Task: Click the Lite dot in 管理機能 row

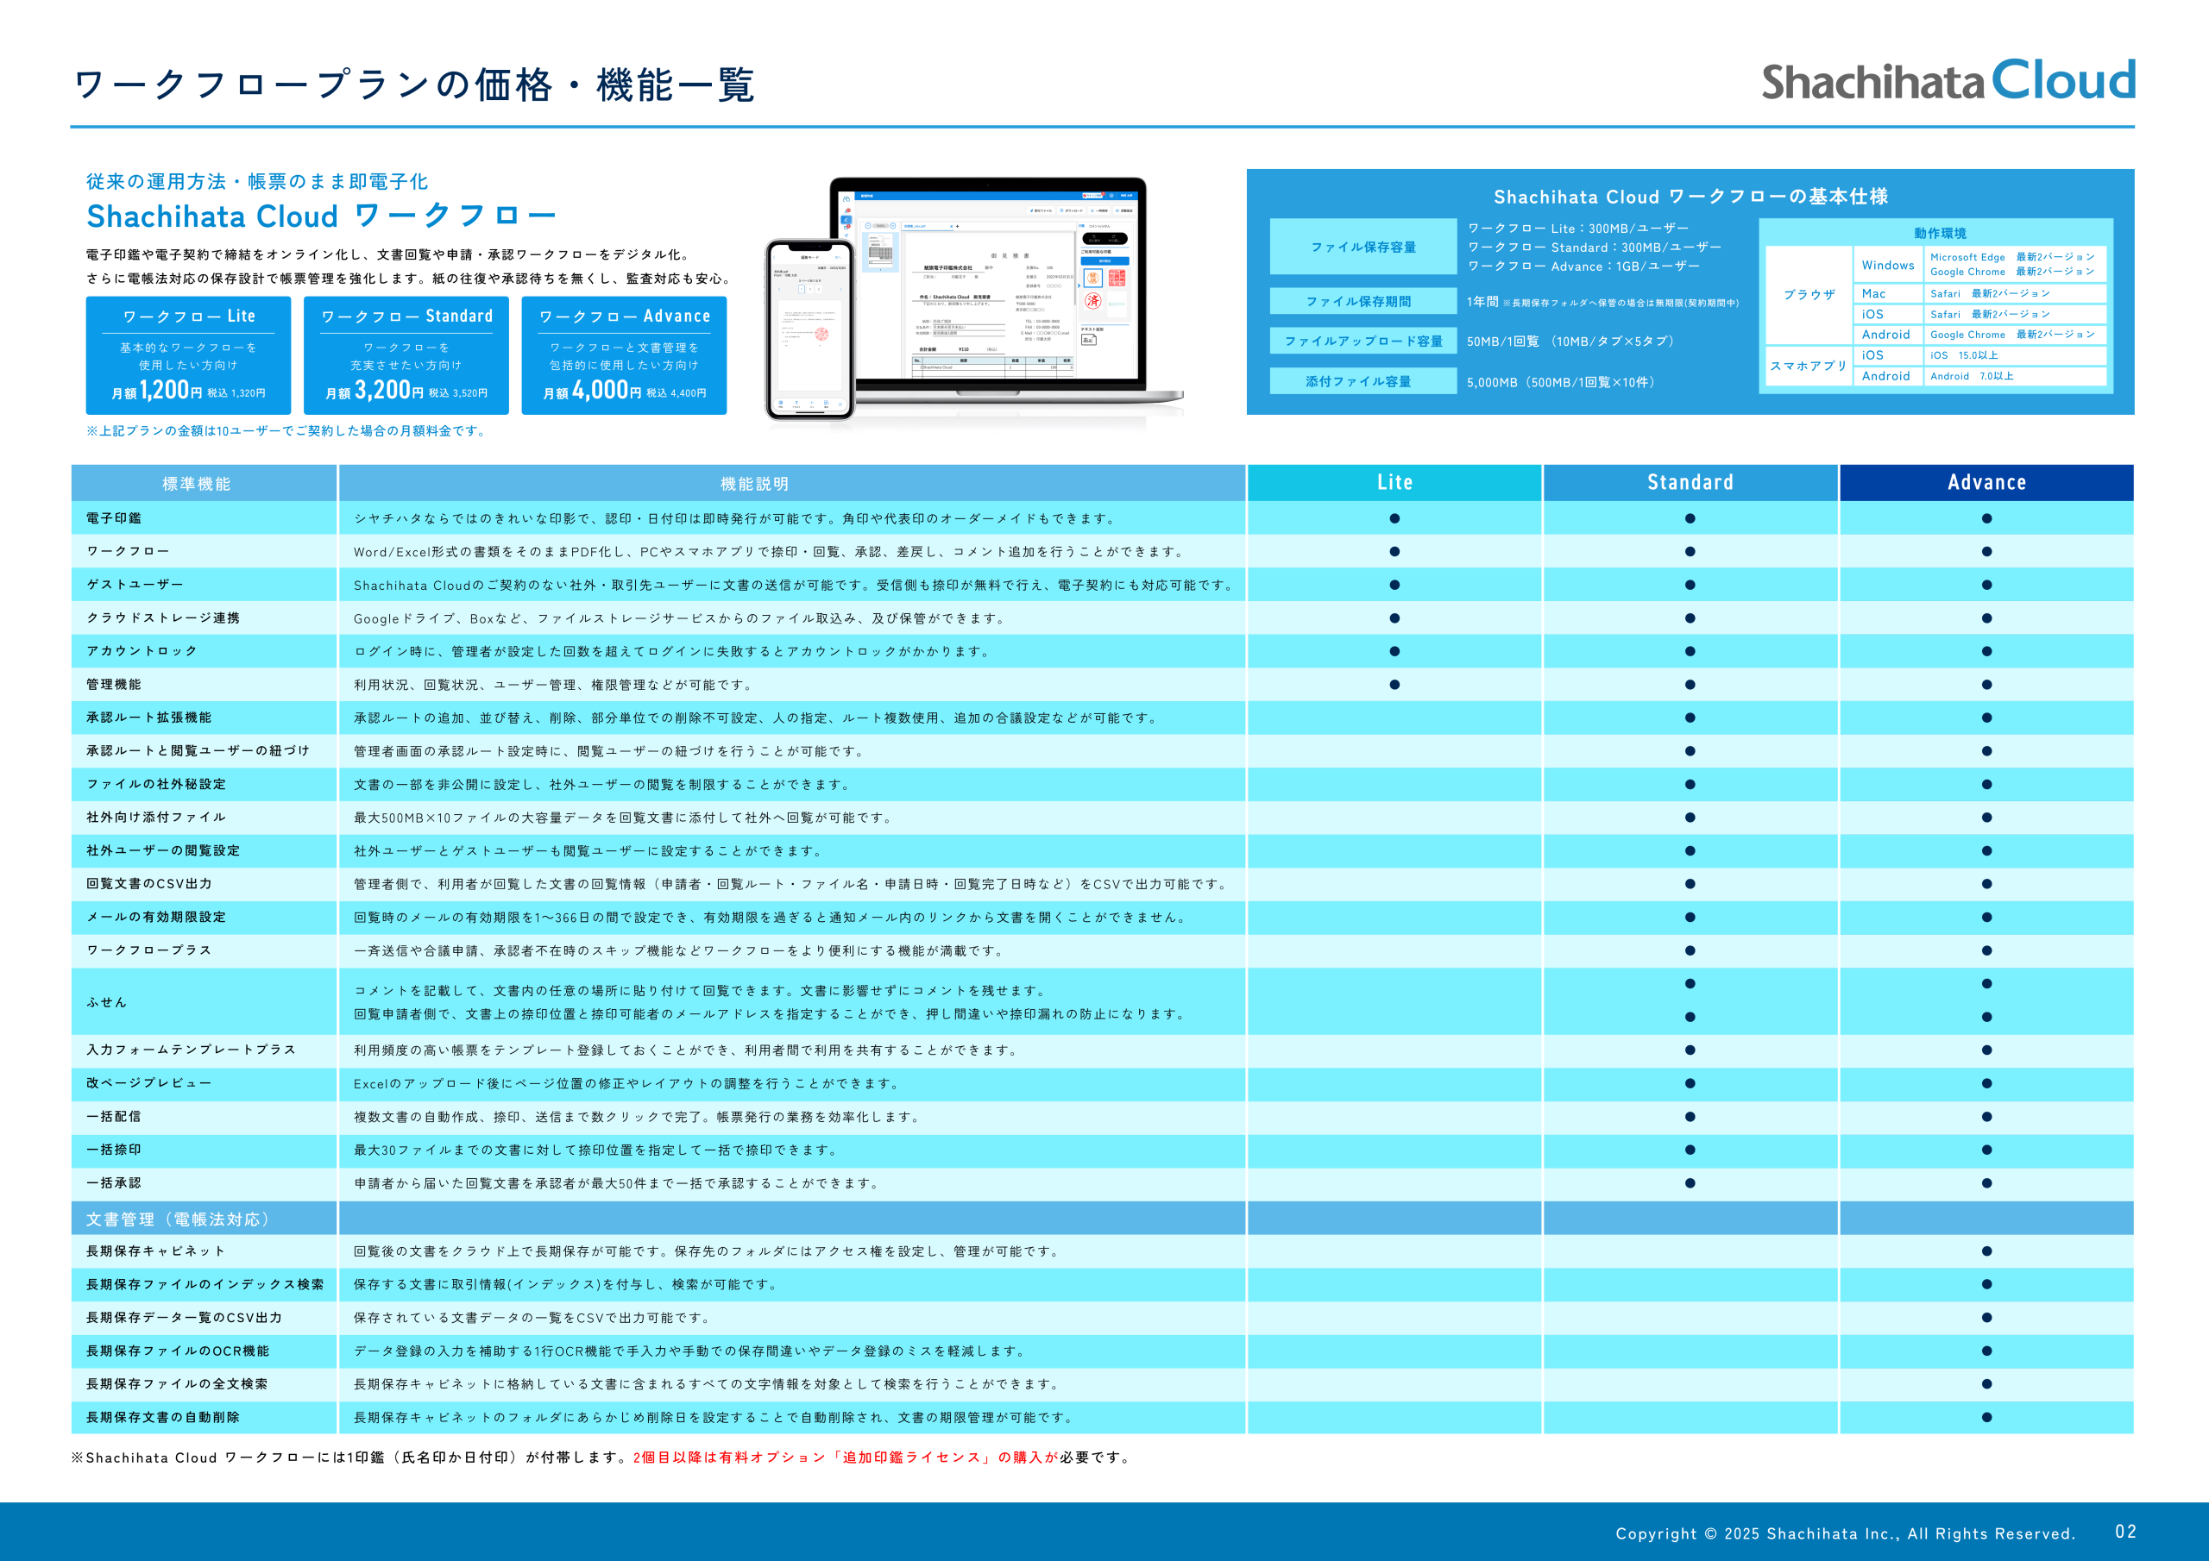Action: pyautogui.click(x=1394, y=685)
